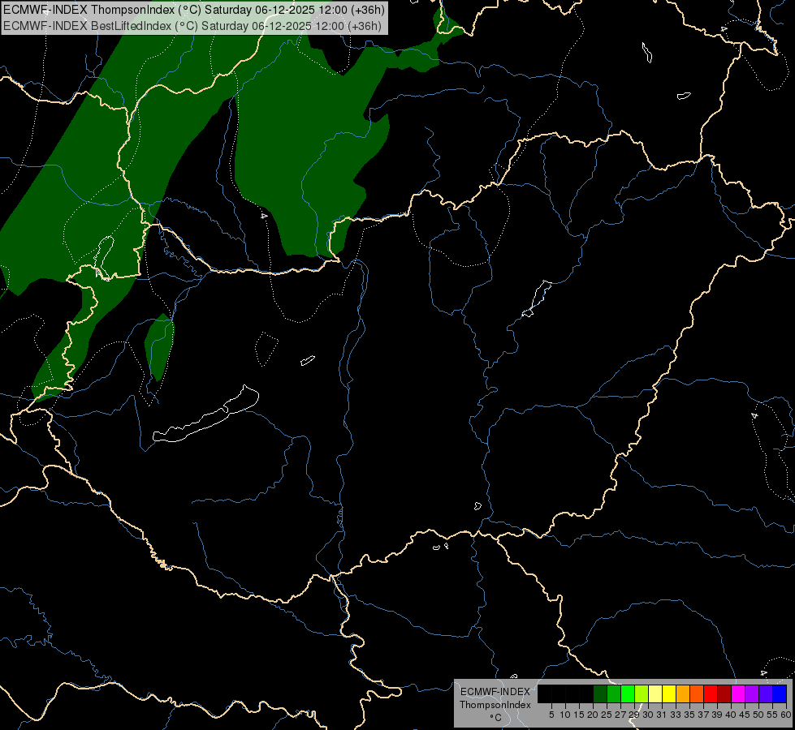Select the dark green 20–25 legend swatch
Viewport: 795px width, 730px height.
click(x=600, y=693)
